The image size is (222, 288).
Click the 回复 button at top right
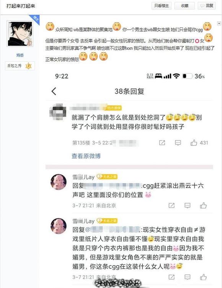pos(207,6)
